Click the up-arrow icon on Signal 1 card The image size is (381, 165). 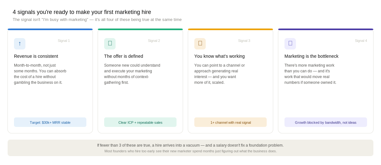[x=20, y=44]
